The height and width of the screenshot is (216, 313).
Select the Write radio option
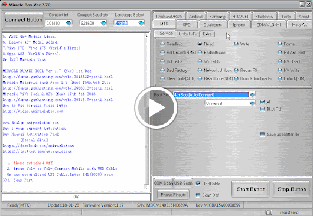236,44
